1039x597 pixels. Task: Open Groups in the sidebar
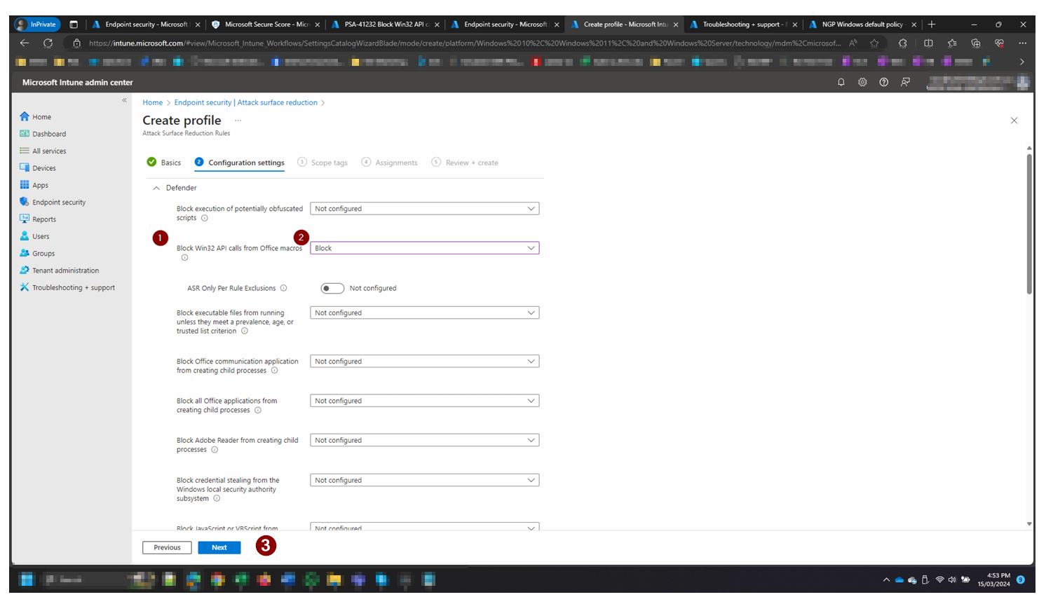pyautogui.click(x=37, y=253)
